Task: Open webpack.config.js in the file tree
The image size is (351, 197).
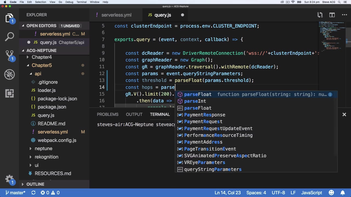Action: [x=57, y=140]
